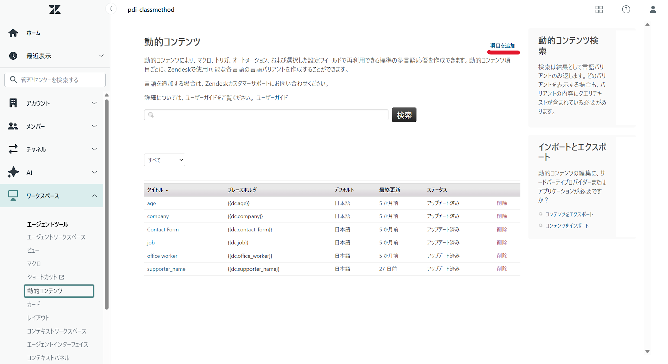This screenshot has height=364, width=668.
Task: Click the {{dc.contact_form}} placeholder text
Action: tap(250, 229)
